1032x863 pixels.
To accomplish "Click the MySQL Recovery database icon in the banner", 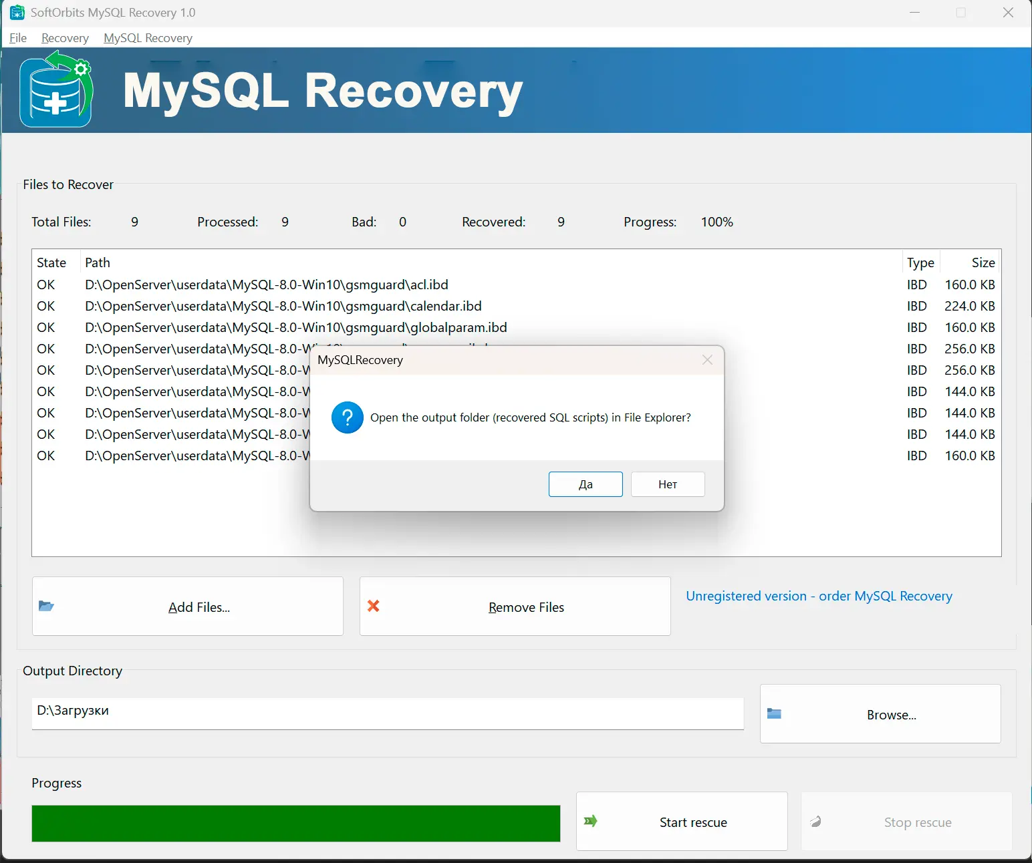I will pyautogui.click(x=56, y=89).
